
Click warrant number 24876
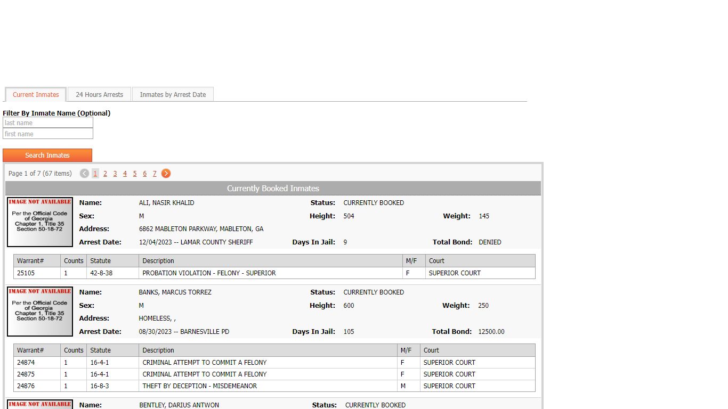(x=26, y=386)
